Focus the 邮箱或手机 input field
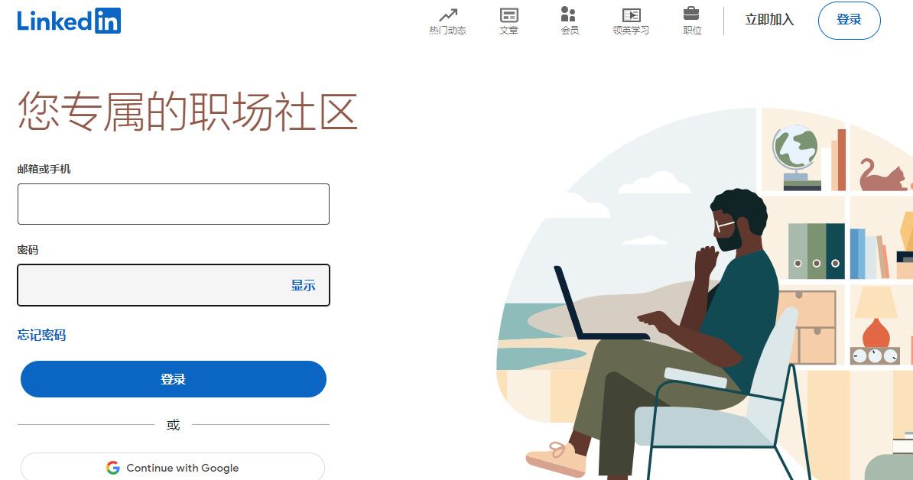913x480 pixels. (x=174, y=204)
